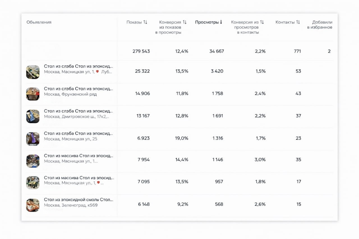This screenshot has height=239, width=359.
Task: Click sort icon beside Конверсия из показов в просмотры
Action: click(185, 22)
